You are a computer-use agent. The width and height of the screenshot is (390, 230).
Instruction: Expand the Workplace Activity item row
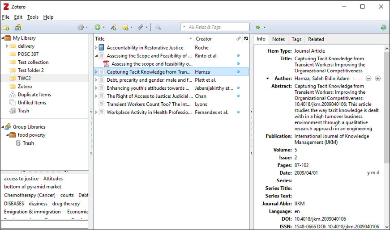point(96,112)
